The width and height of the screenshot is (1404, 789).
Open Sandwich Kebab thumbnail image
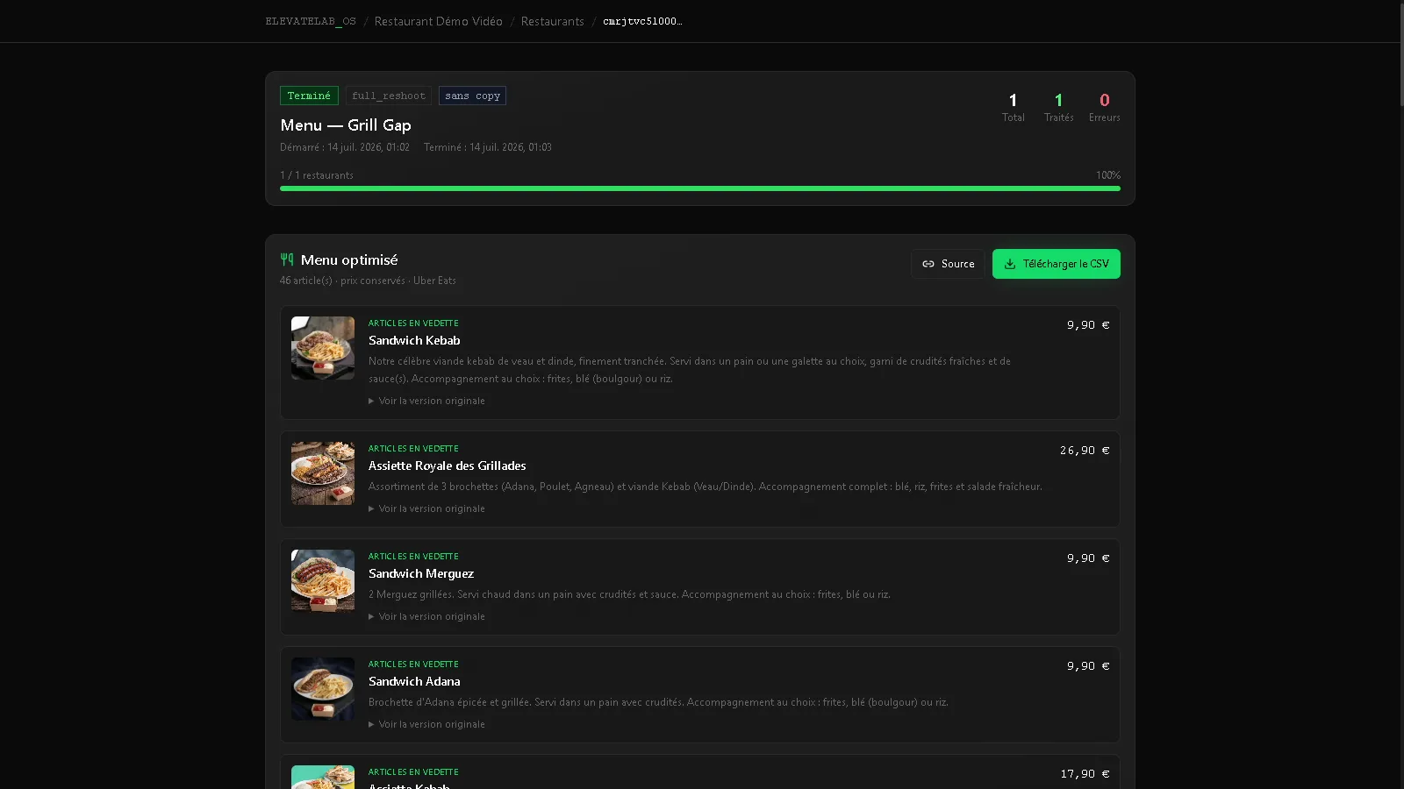pyautogui.click(x=323, y=348)
